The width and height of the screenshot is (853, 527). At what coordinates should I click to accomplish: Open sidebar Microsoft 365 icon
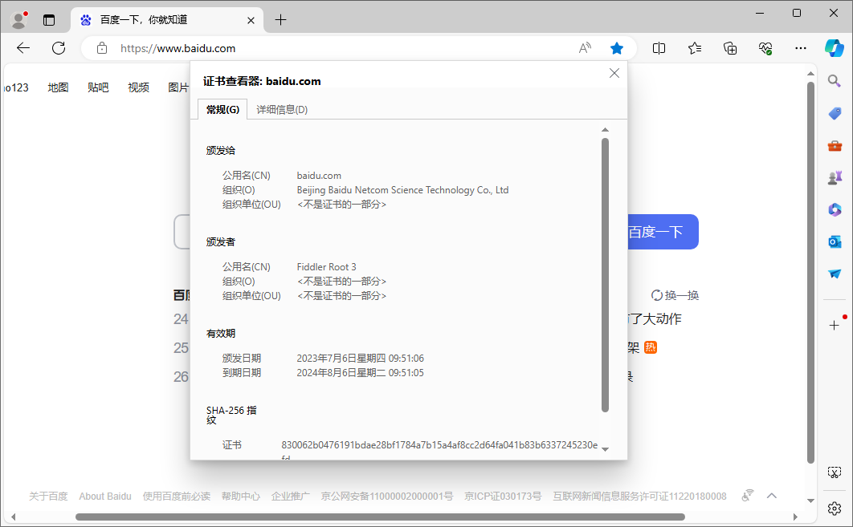click(x=835, y=209)
